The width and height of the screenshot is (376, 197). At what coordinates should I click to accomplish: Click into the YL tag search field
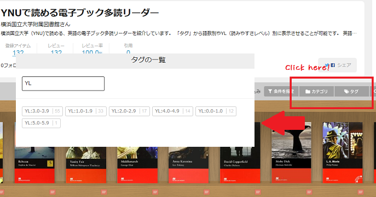coord(63,83)
